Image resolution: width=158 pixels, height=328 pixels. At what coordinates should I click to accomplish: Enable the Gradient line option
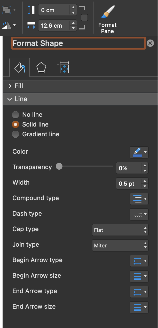tap(15, 134)
